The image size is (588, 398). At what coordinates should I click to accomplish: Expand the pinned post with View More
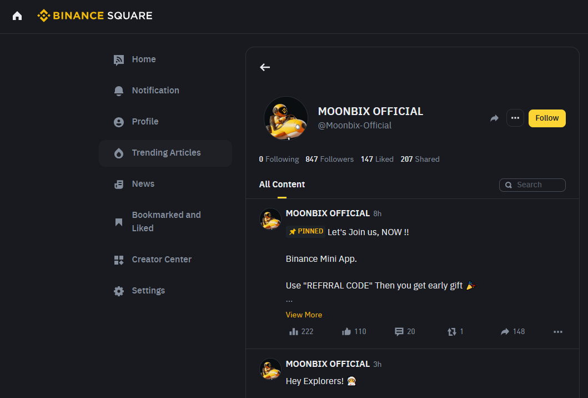click(x=304, y=315)
